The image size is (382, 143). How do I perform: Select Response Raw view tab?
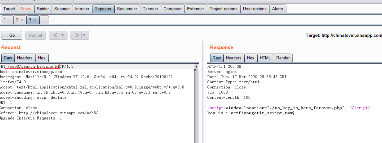[x=216, y=58]
